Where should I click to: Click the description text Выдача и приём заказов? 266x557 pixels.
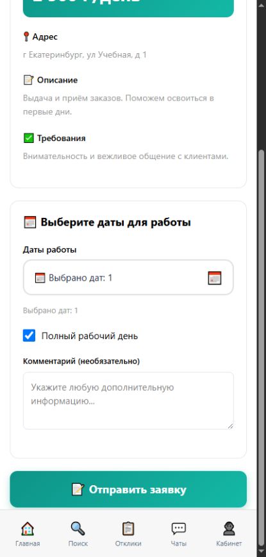point(119,104)
